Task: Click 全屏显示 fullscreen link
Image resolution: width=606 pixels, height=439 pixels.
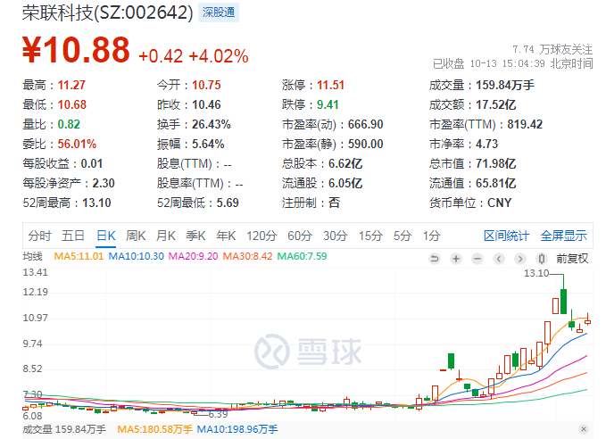Action: point(563,236)
